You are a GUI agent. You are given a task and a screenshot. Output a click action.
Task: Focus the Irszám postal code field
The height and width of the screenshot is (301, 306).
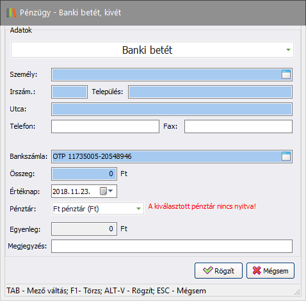tap(69, 92)
